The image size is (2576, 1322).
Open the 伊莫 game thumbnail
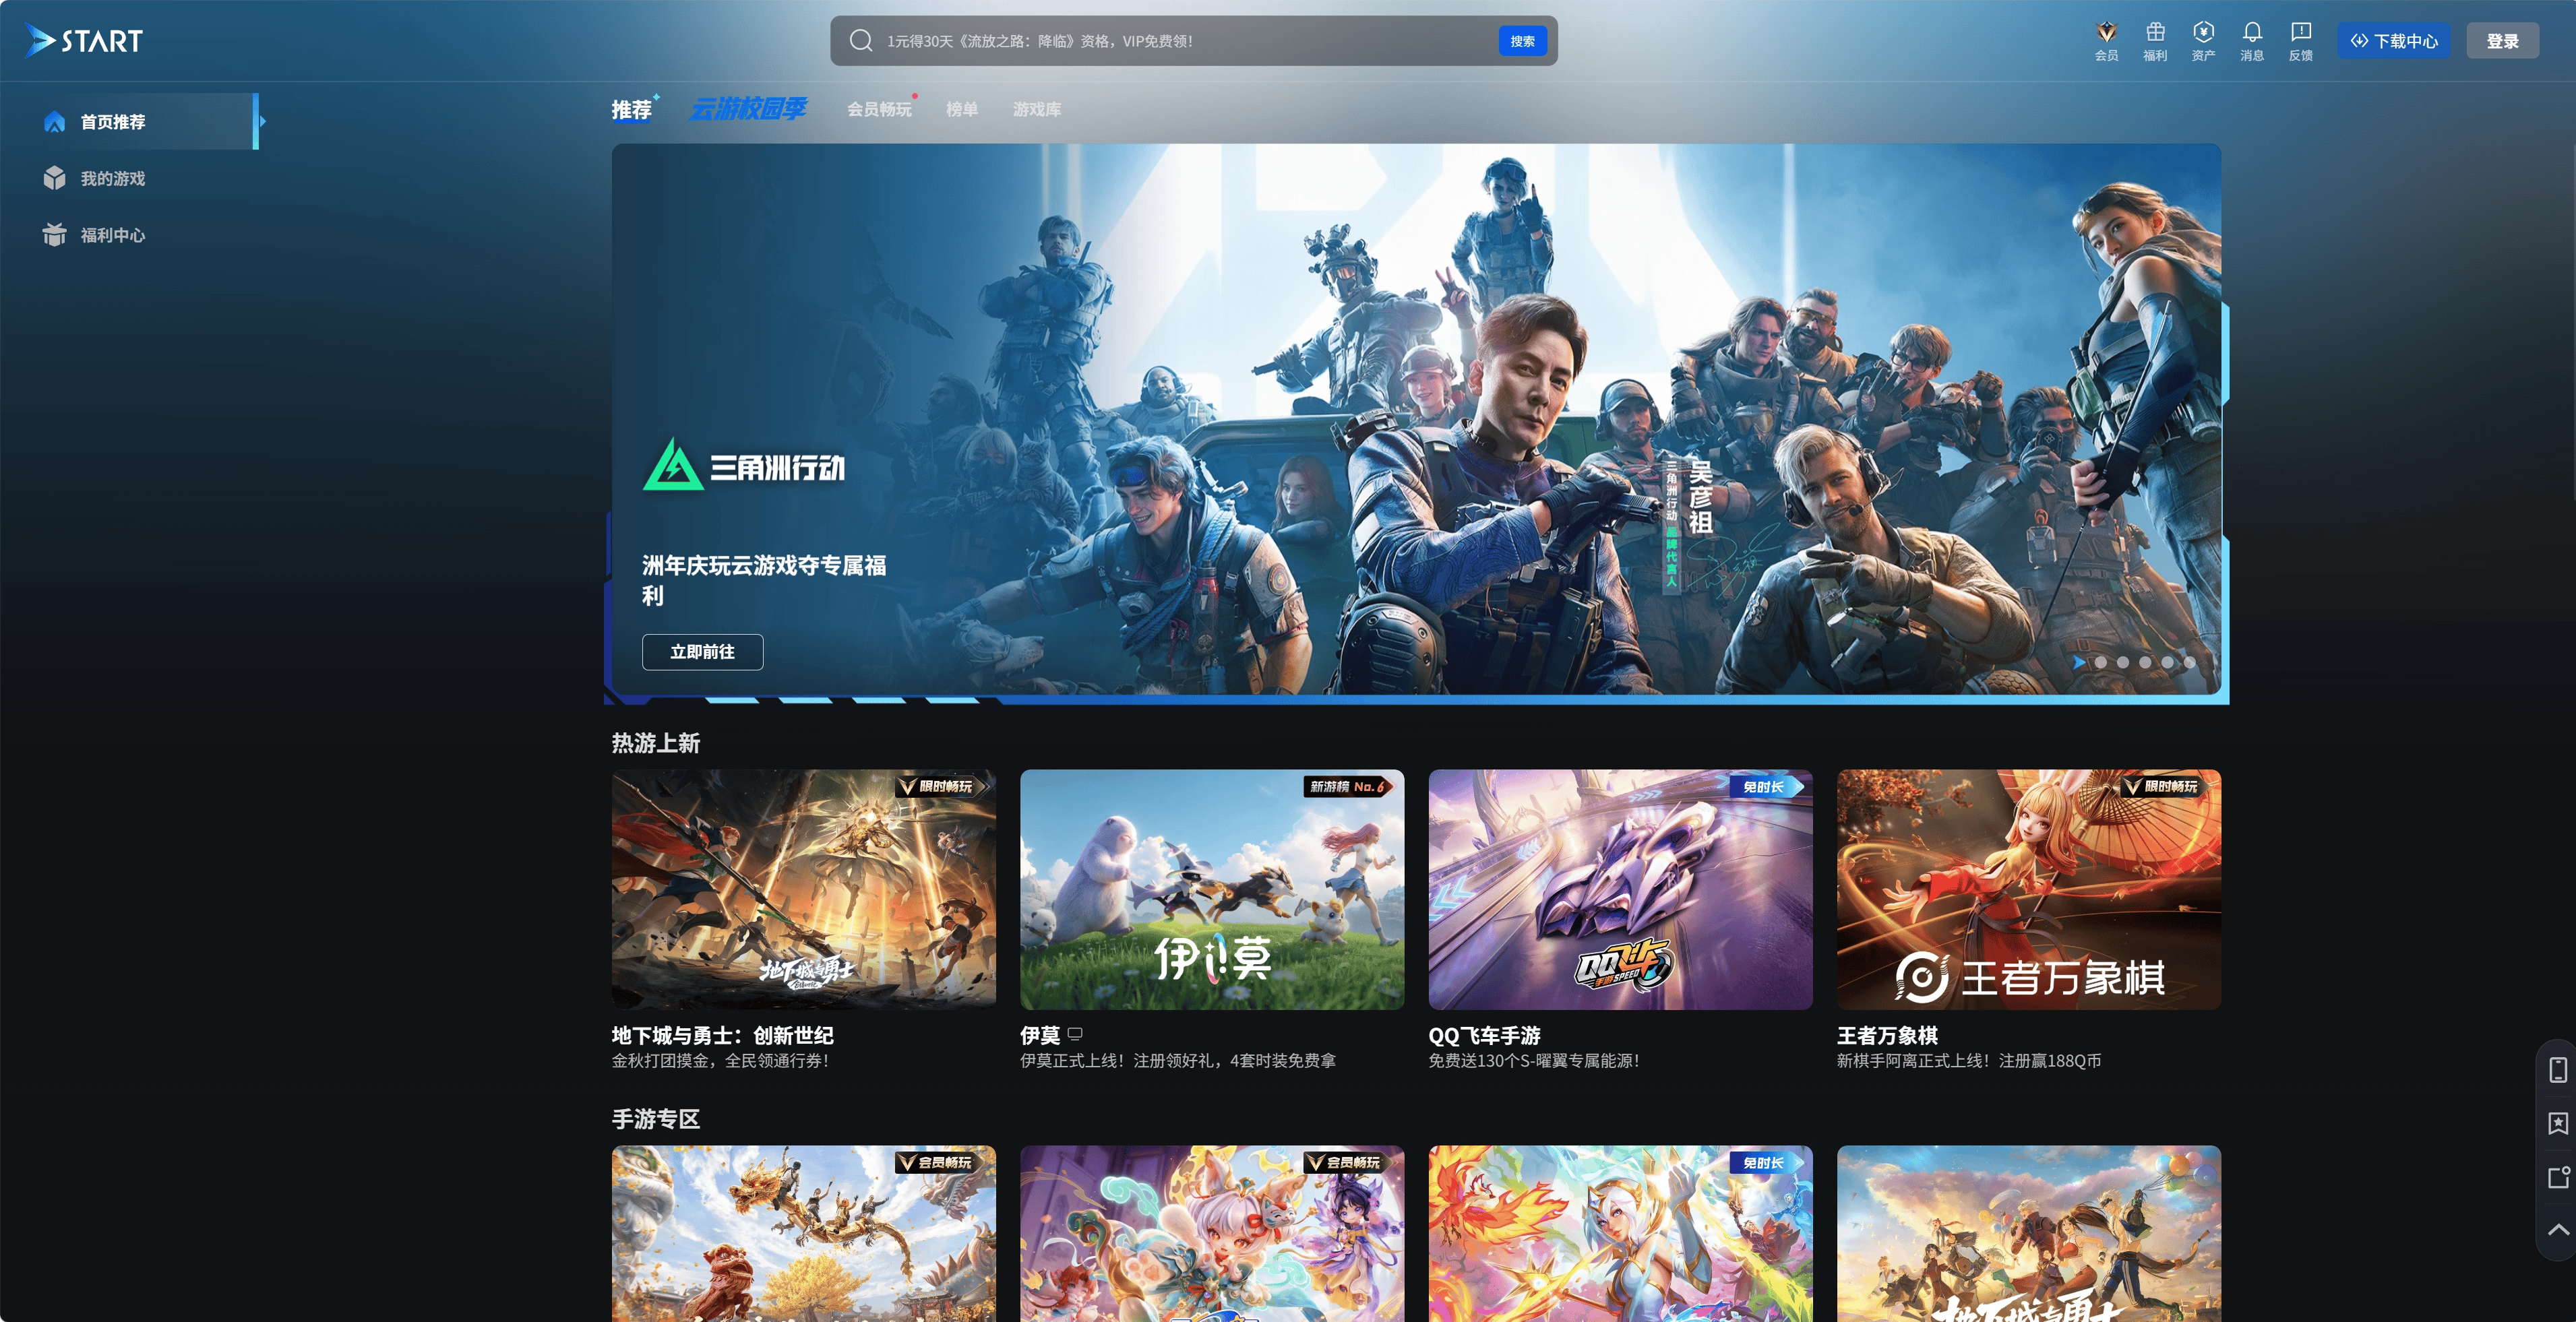pos(1212,889)
